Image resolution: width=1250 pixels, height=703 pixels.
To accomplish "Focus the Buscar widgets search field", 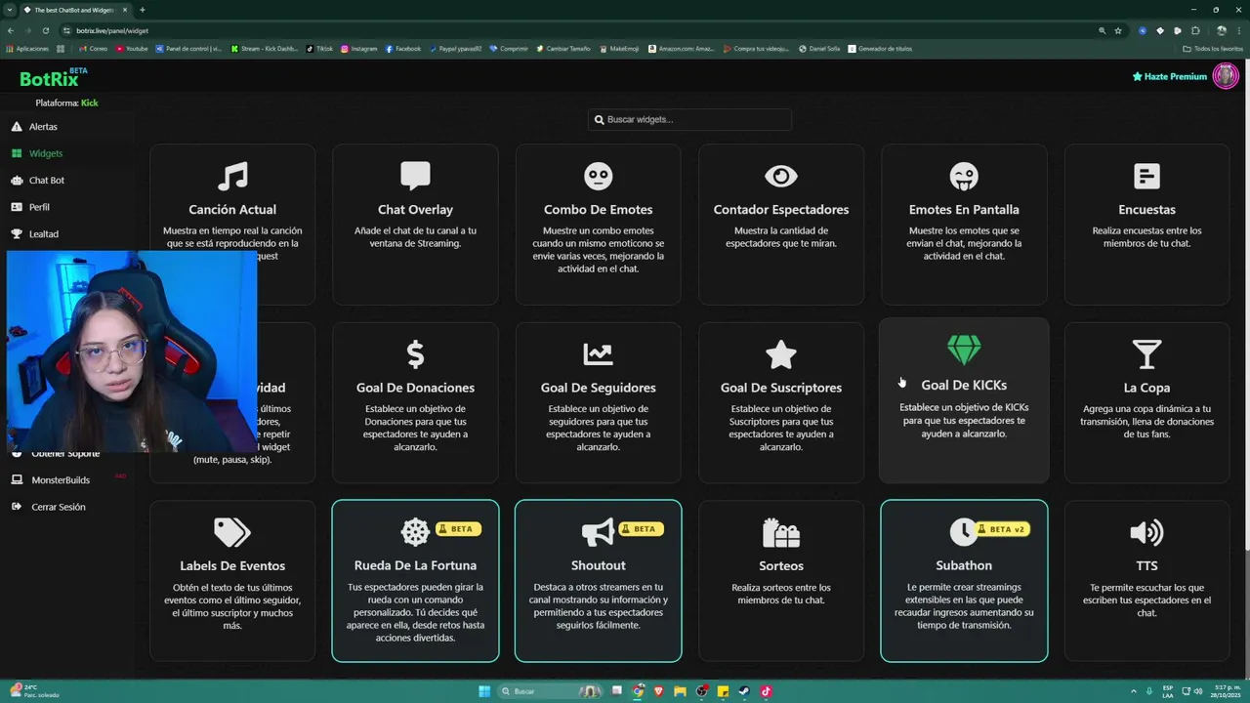I will pyautogui.click(x=689, y=119).
